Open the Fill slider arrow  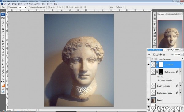182,54
